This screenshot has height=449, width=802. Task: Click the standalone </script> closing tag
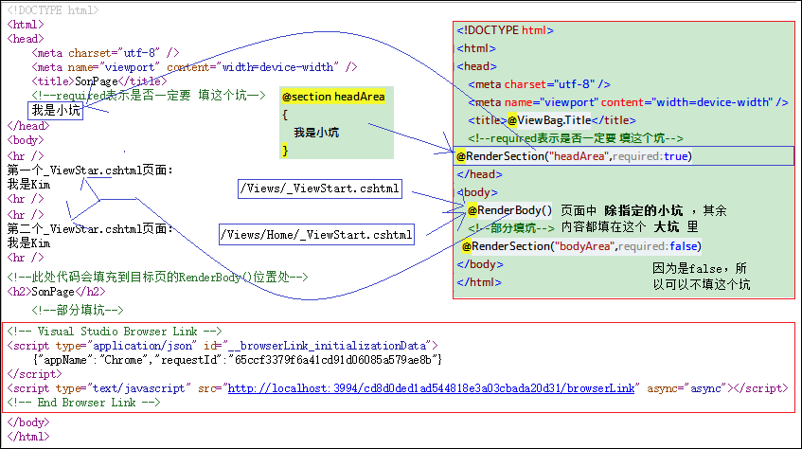tap(34, 374)
